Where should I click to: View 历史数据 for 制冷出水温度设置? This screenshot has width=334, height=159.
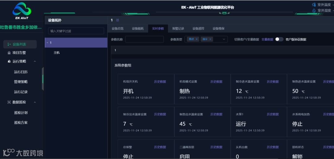[x=160, y=114]
